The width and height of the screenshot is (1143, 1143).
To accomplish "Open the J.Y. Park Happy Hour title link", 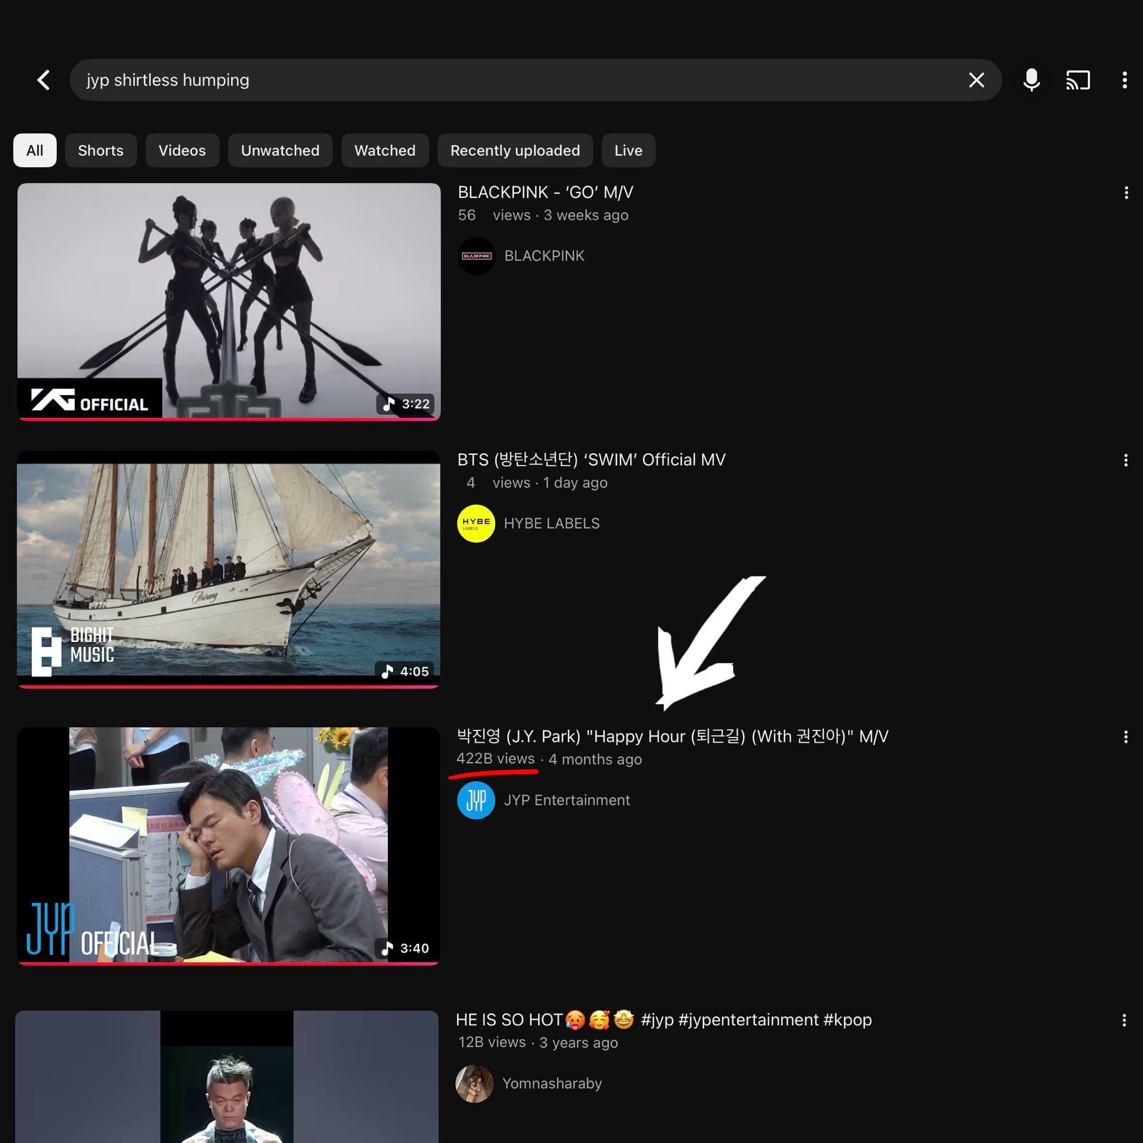I will pyautogui.click(x=672, y=736).
